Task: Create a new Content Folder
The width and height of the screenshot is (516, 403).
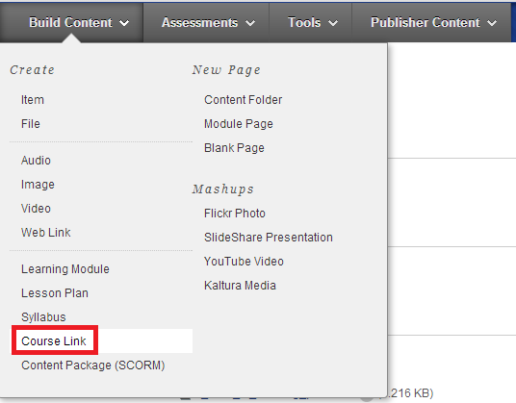Action: point(244,100)
